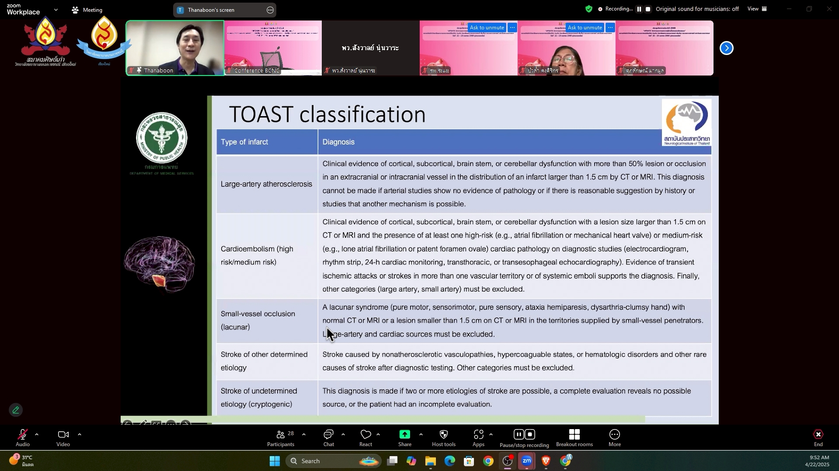
Task: Stop the recording in the bottom toolbar
Action: 530,434
